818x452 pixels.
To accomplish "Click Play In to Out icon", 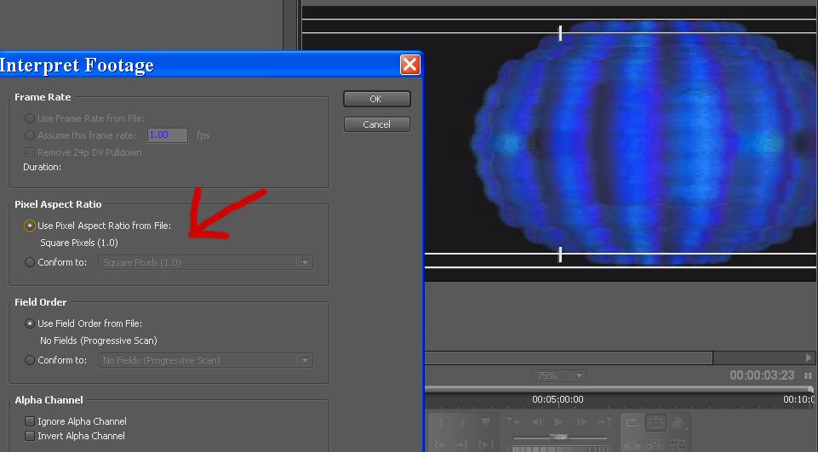I will point(486,444).
